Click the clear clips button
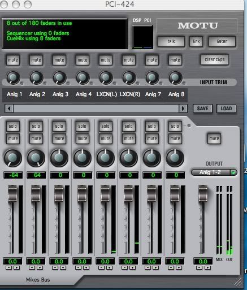247x290 pixels. click(215, 60)
